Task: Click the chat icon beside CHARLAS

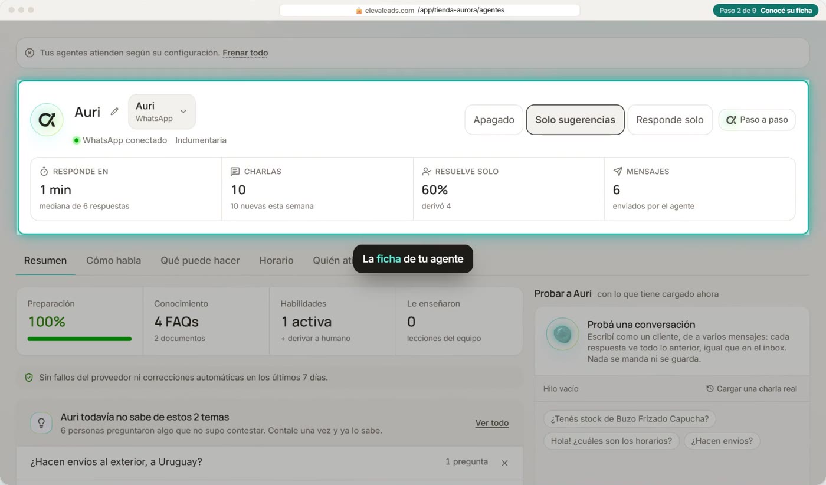Action: (235, 172)
